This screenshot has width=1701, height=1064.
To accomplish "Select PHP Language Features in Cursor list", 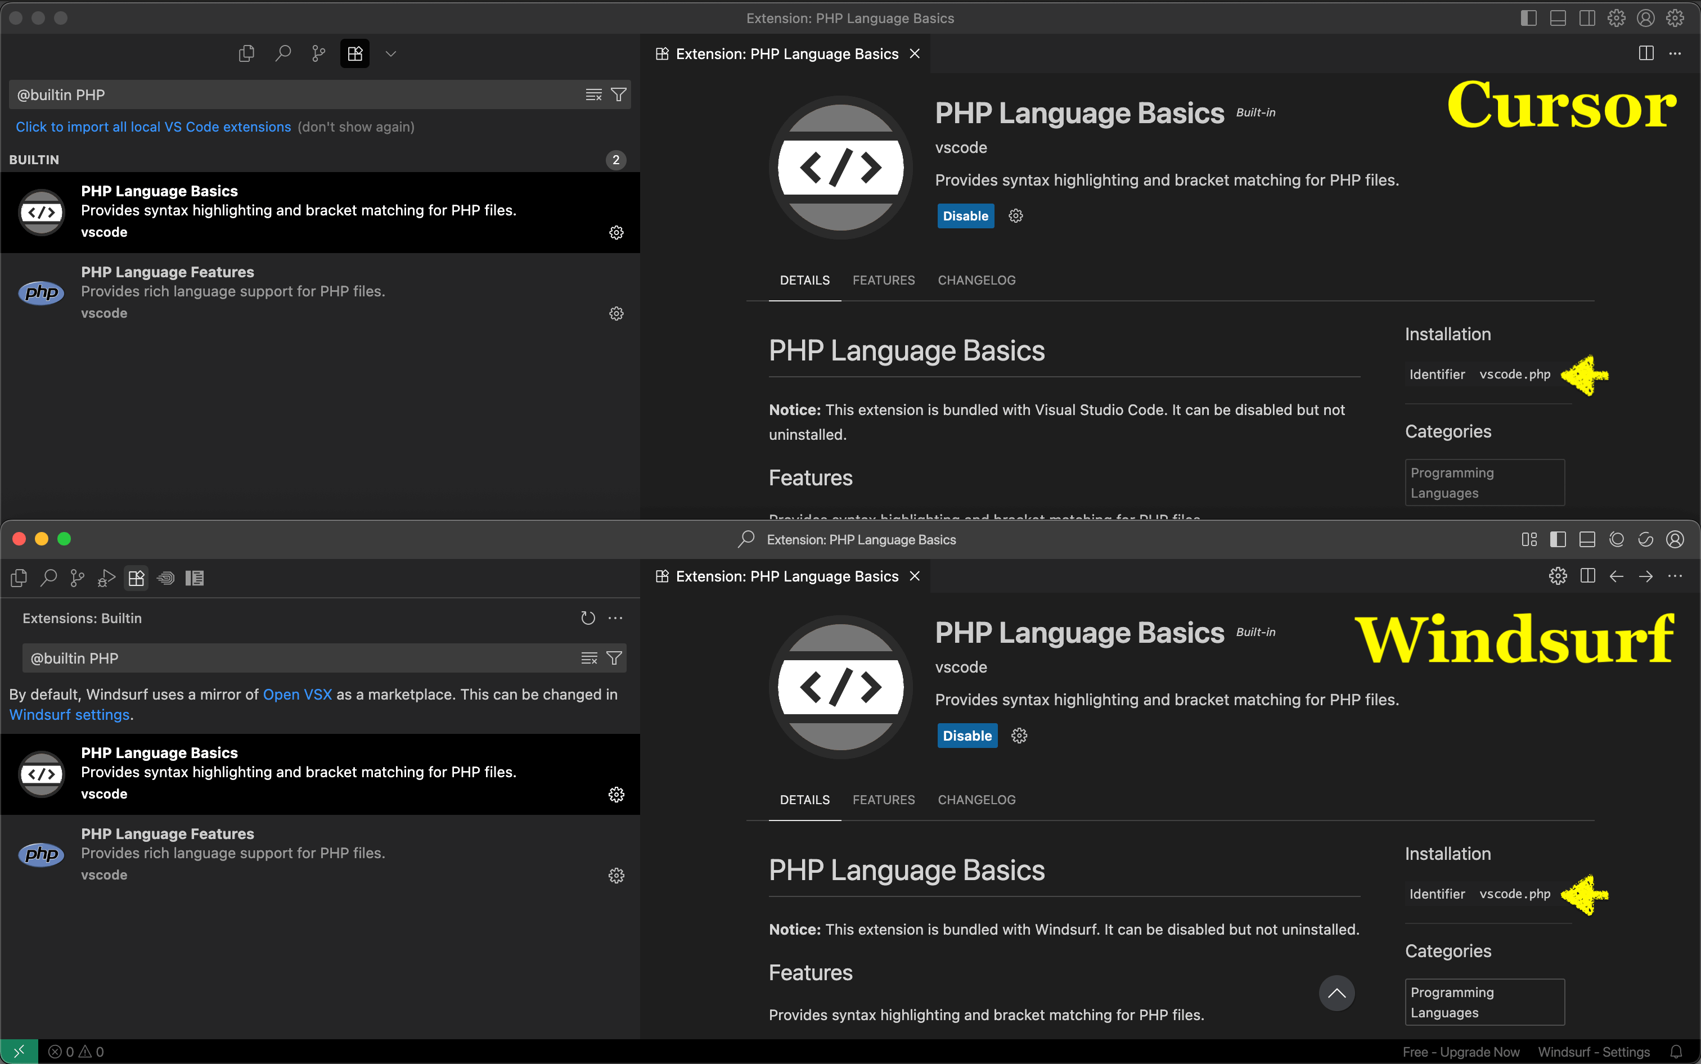I will coord(320,293).
